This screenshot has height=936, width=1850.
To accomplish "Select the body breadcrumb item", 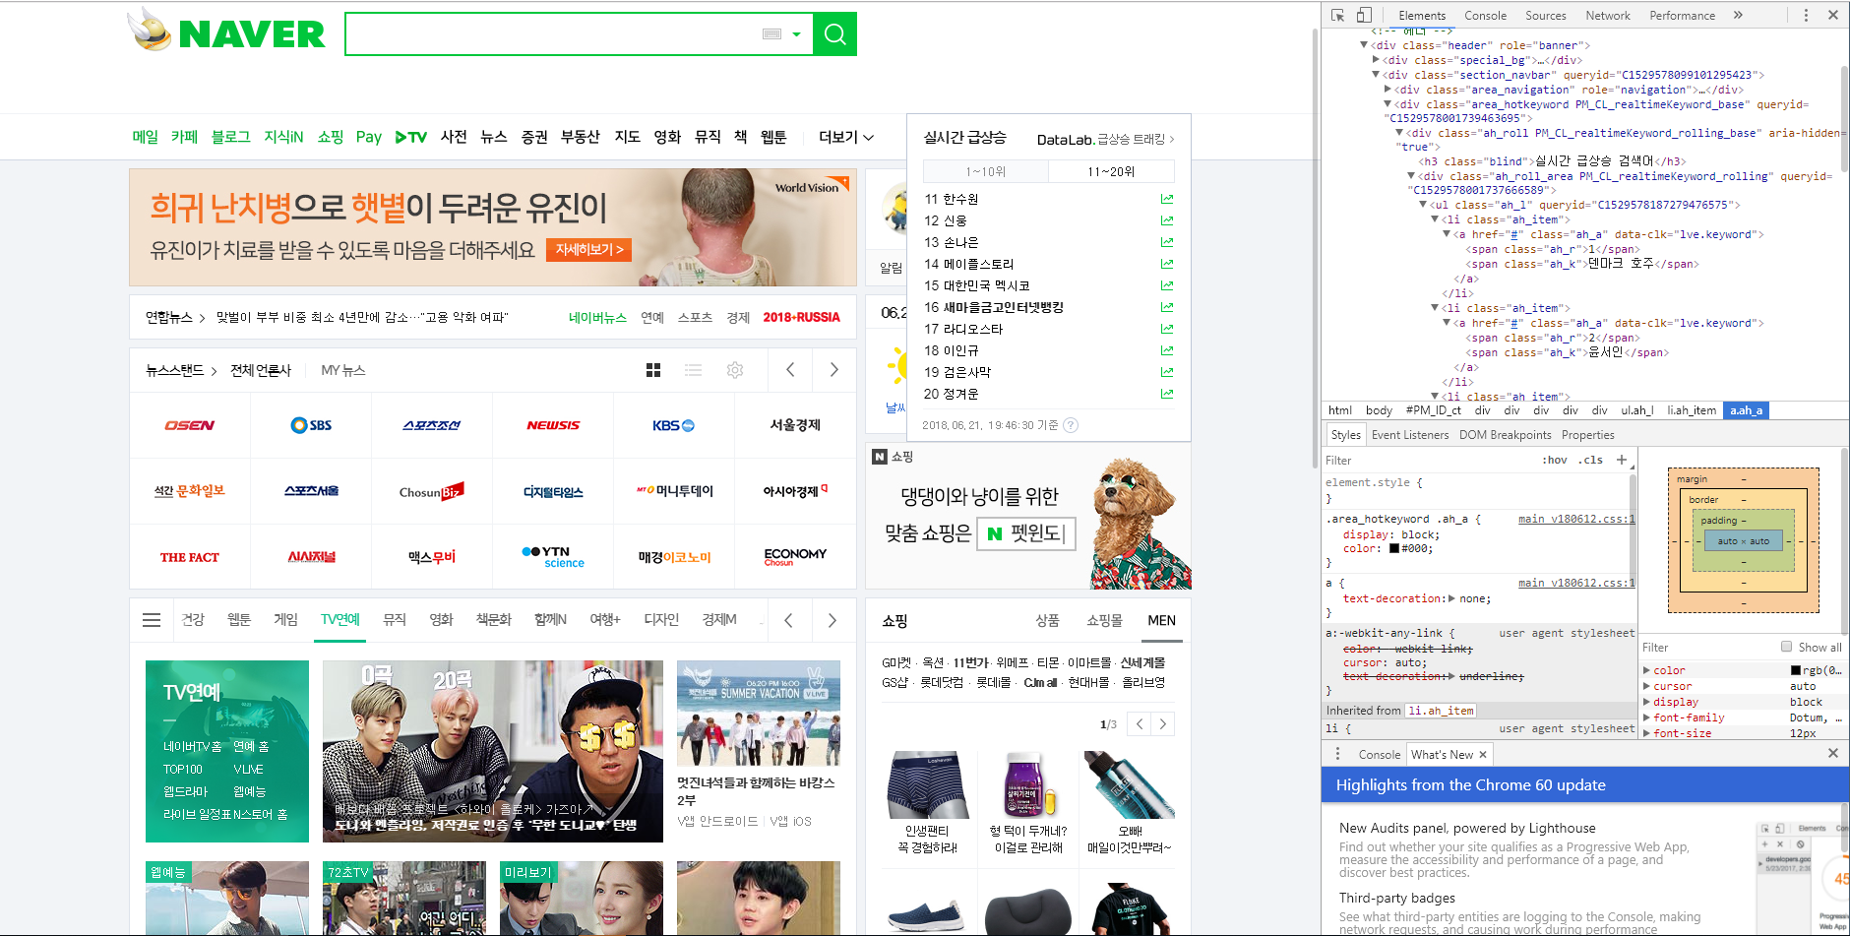I will click(1379, 410).
